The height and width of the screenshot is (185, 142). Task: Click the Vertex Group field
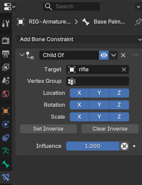pyautogui.click(x=98, y=81)
